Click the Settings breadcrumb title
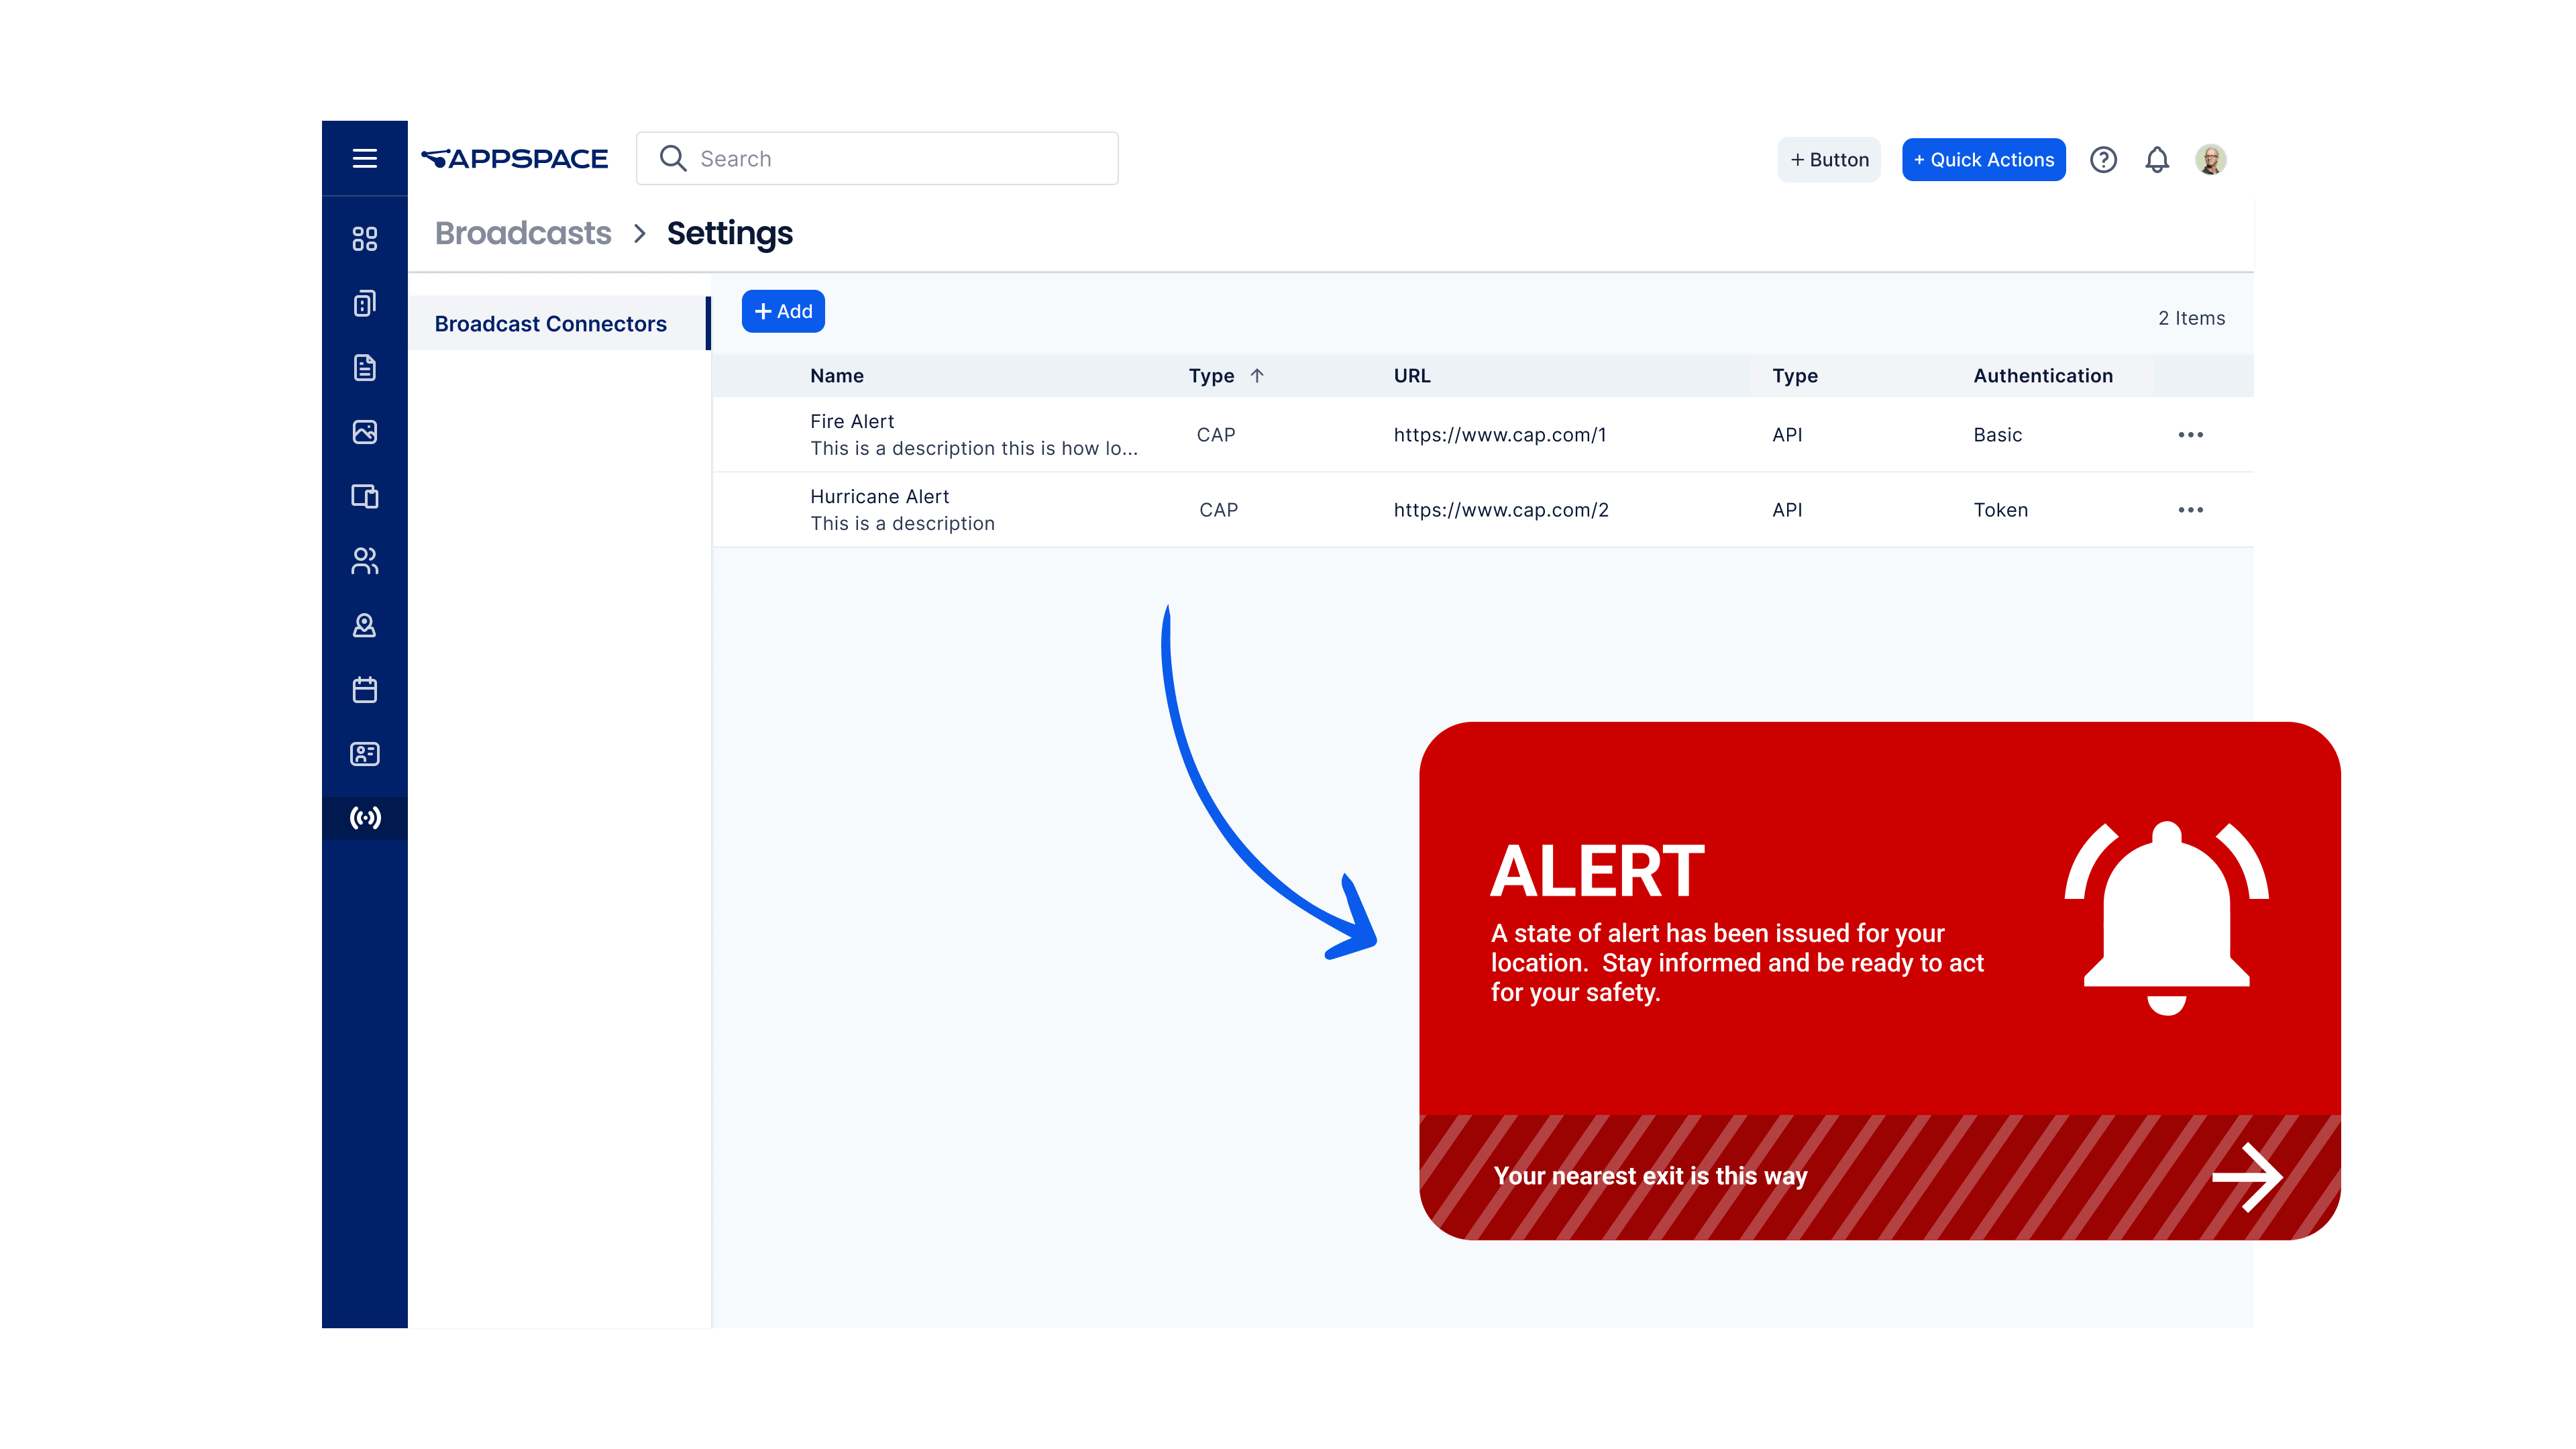 tap(730, 233)
